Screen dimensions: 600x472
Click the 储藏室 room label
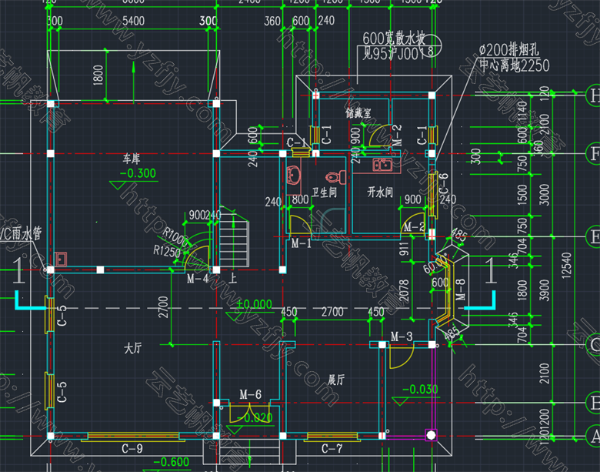tap(358, 113)
